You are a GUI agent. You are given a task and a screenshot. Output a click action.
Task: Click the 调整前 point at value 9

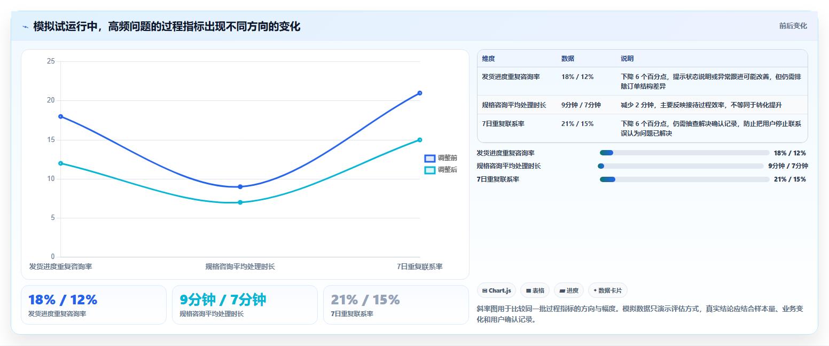pyautogui.click(x=240, y=187)
